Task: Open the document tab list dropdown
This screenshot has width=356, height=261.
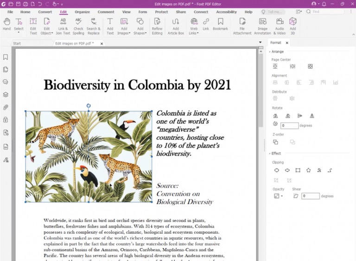Action: pos(260,43)
